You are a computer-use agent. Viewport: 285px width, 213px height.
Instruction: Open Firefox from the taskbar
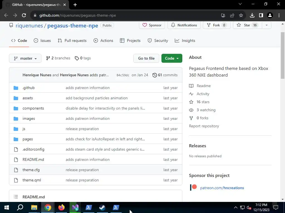(62, 207)
